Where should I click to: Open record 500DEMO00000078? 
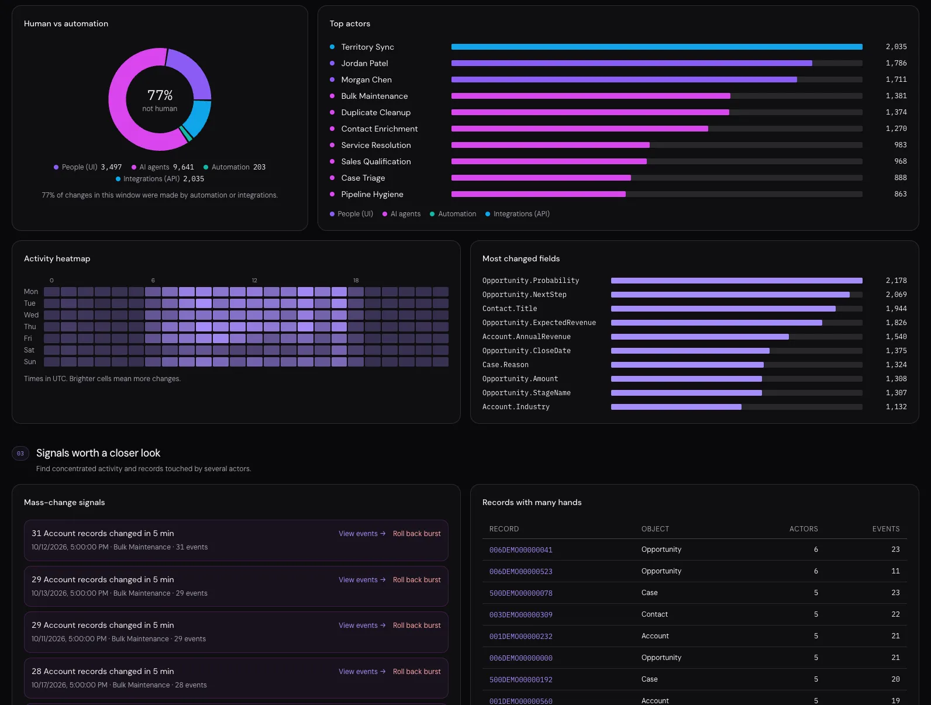coord(520,593)
